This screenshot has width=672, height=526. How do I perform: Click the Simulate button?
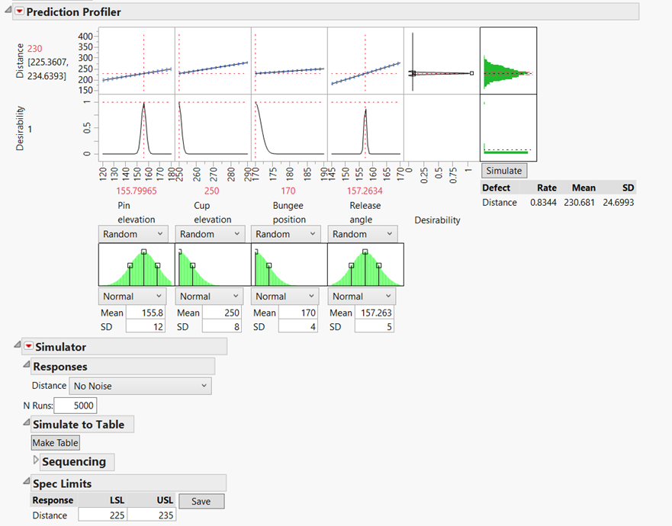pyautogui.click(x=504, y=171)
